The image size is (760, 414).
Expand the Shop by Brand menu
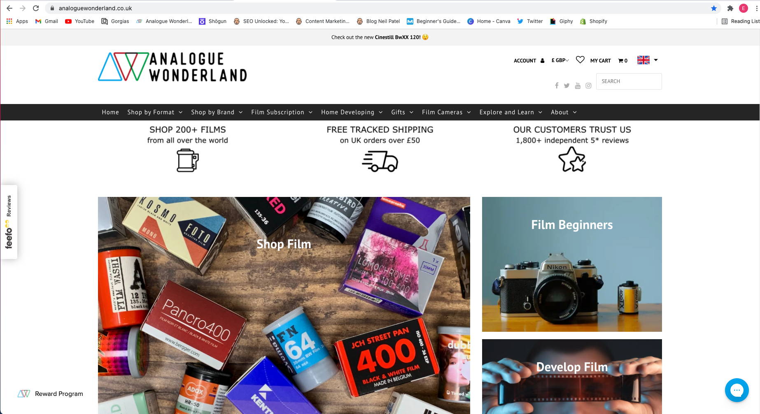pos(217,112)
